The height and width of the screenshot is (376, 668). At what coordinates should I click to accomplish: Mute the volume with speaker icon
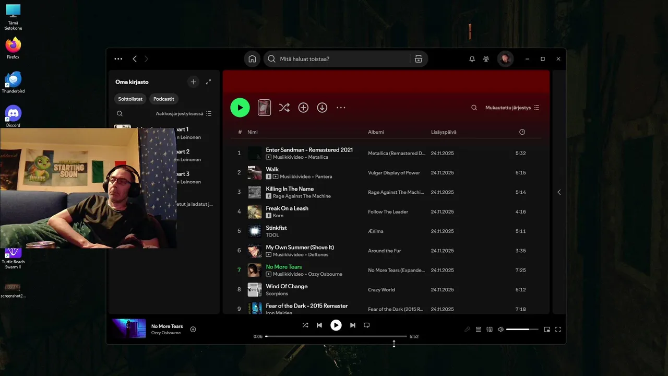[x=500, y=330]
